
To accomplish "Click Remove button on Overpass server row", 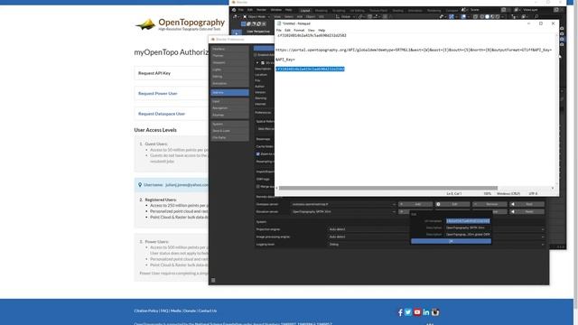I will pyautogui.click(x=489, y=204).
